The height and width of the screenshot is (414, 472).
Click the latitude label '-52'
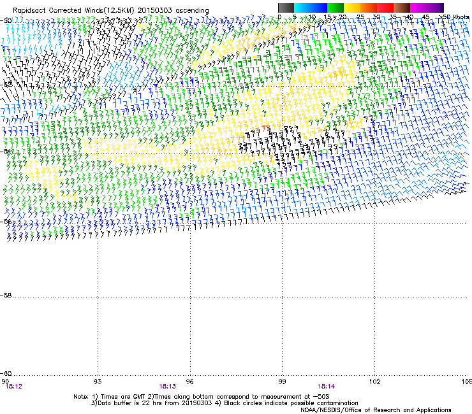pos(6,85)
